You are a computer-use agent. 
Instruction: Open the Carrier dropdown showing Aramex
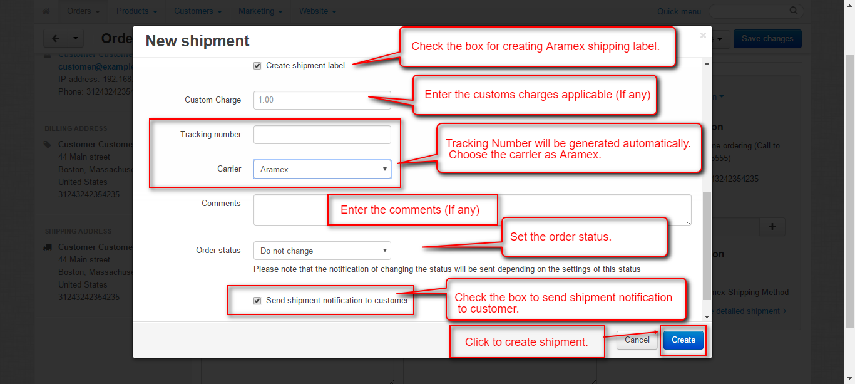322,169
